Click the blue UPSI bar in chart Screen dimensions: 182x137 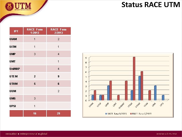[x=163, y=98]
